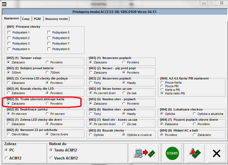Tick the Podsystem 6 checkbox

(x=49, y=38)
